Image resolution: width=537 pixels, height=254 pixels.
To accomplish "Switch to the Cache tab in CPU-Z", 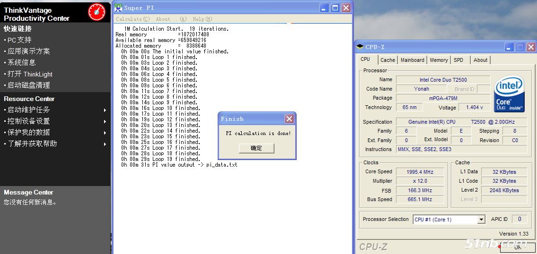I will pos(387,60).
